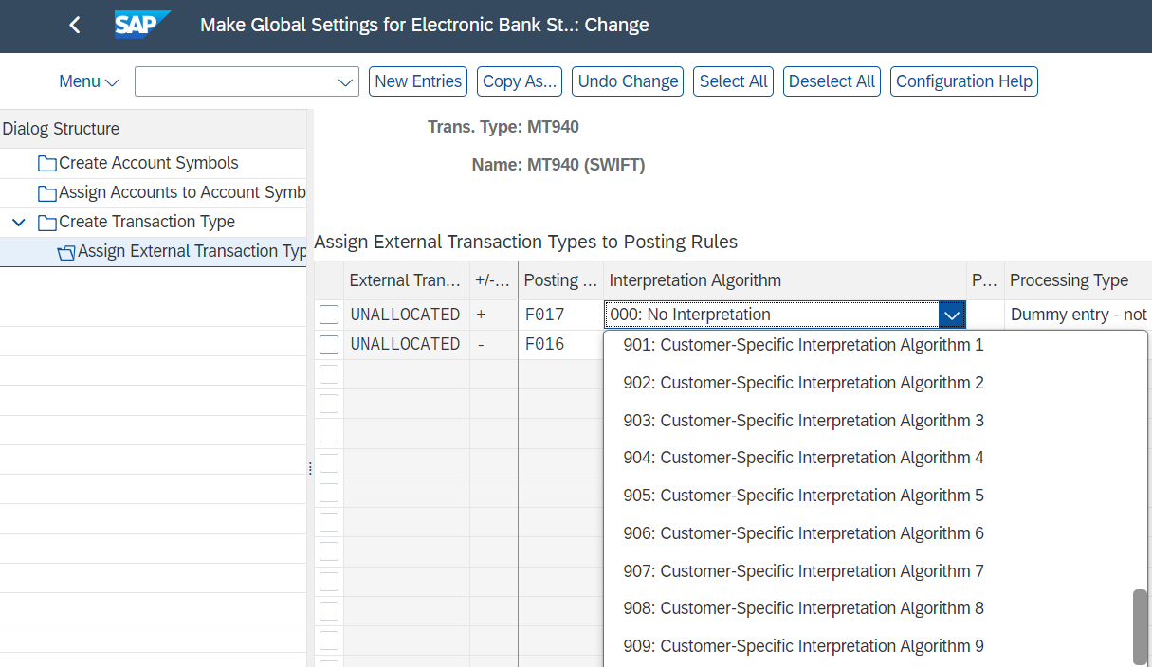Viewport: 1152px width, 667px height.
Task: Click Deselect All button
Action: pos(832,81)
